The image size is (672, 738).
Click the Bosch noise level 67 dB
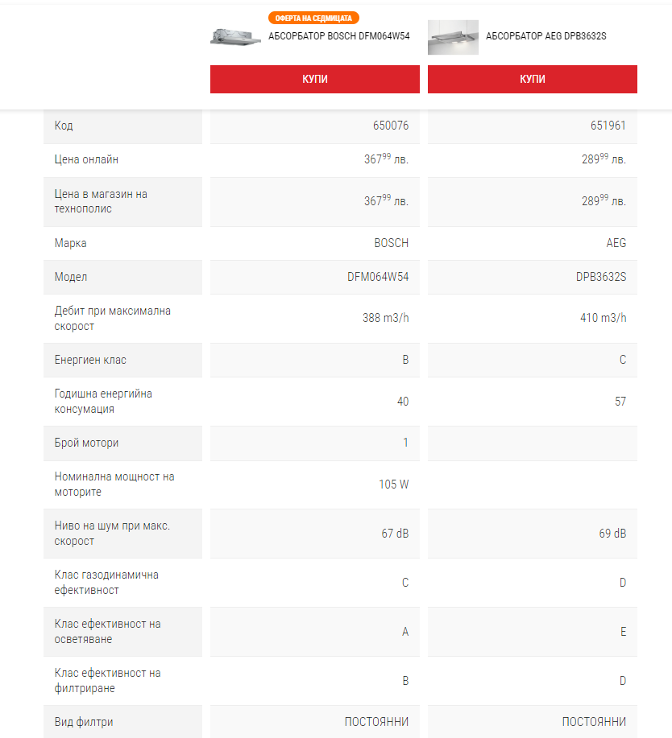[395, 534]
